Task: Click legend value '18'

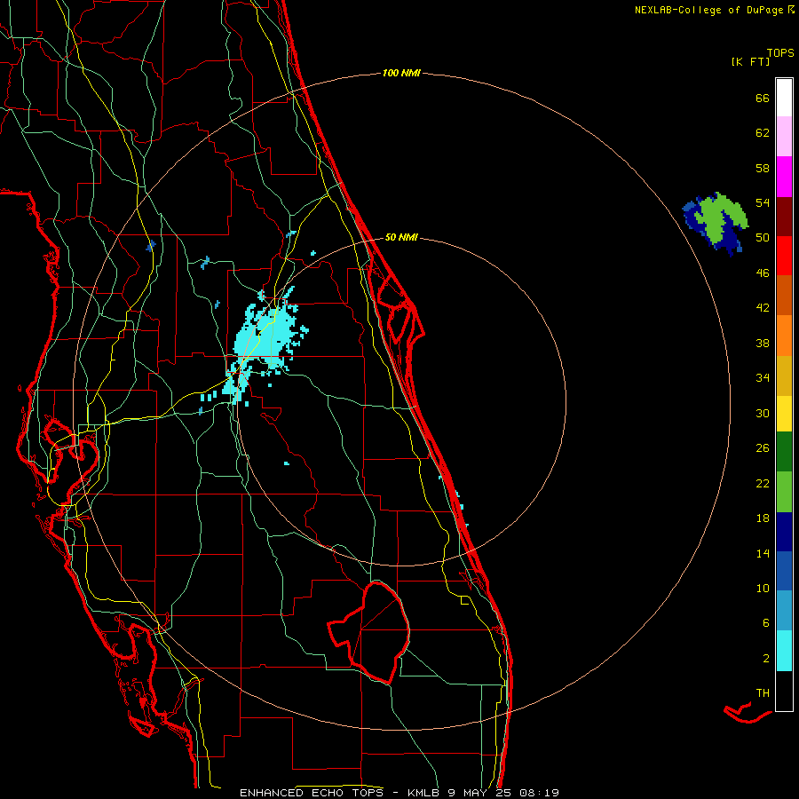Action: 763,518
